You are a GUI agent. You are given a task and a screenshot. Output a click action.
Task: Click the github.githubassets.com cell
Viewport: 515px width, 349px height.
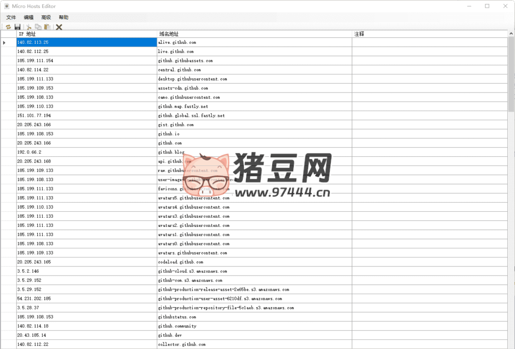[254, 61]
